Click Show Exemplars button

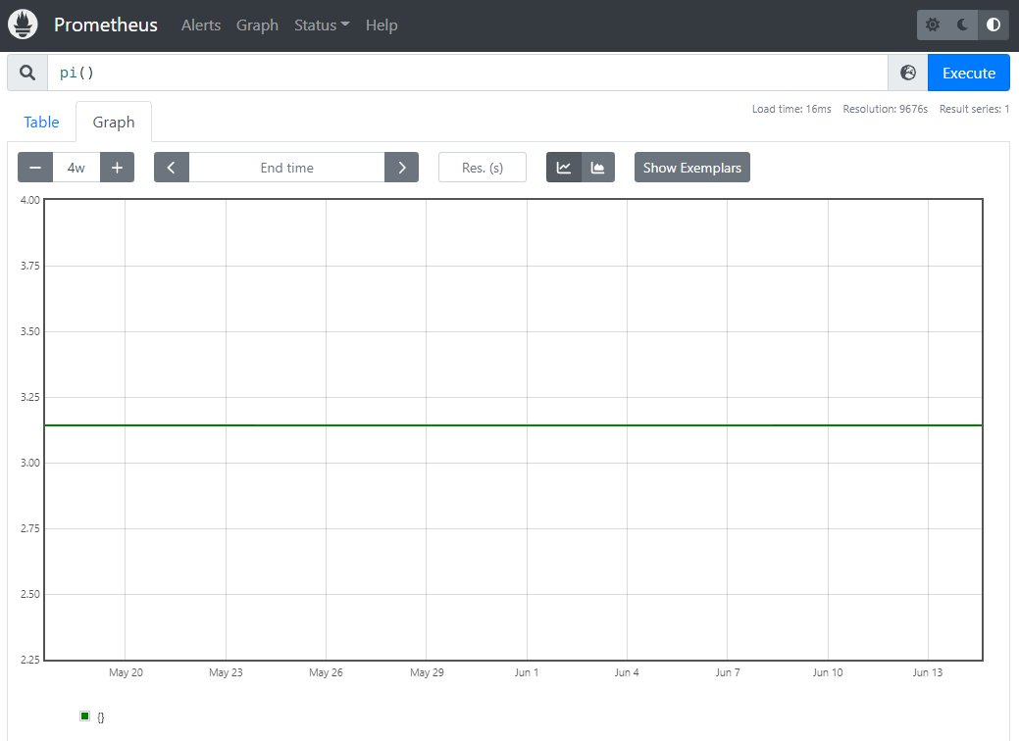coord(692,168)
